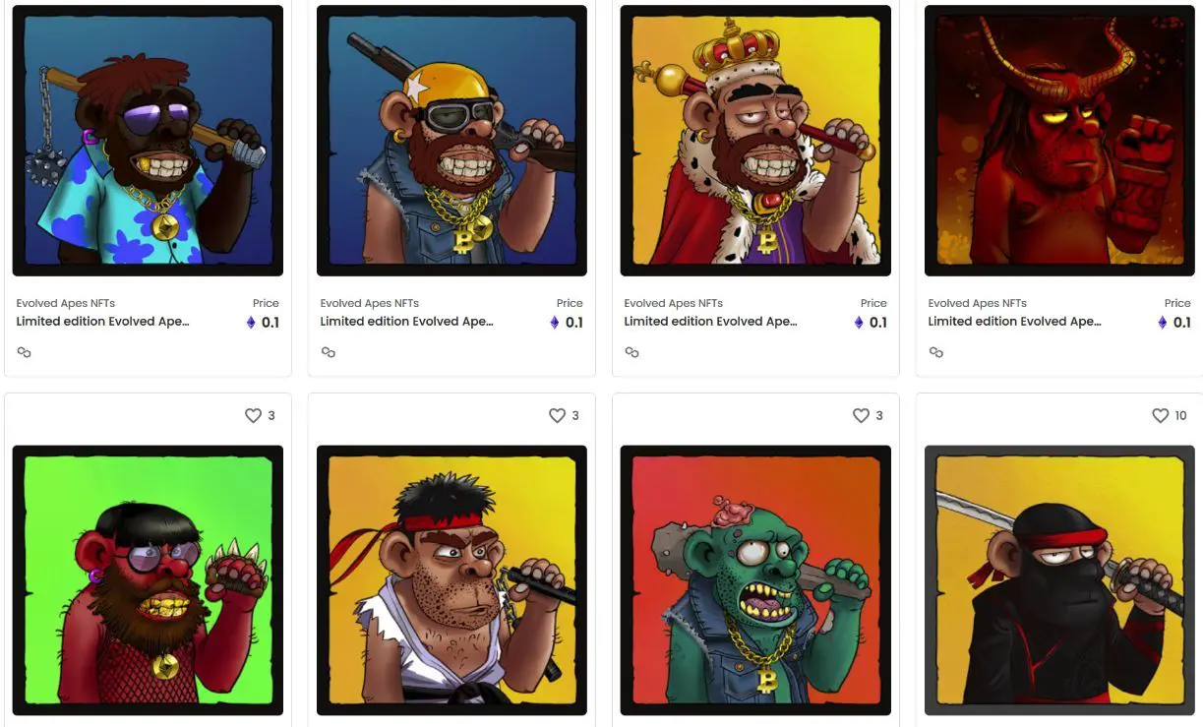Click the heart icon showing 10 likes
The height and width of the screenshot is (727, 1203).
(x=1160, y=416)
